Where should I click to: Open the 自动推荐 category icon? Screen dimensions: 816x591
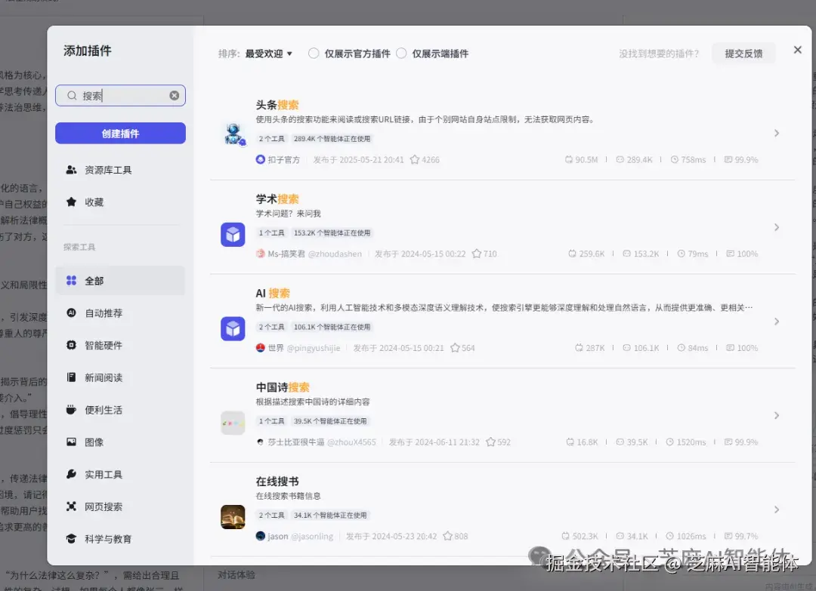[x=70, y=312]
